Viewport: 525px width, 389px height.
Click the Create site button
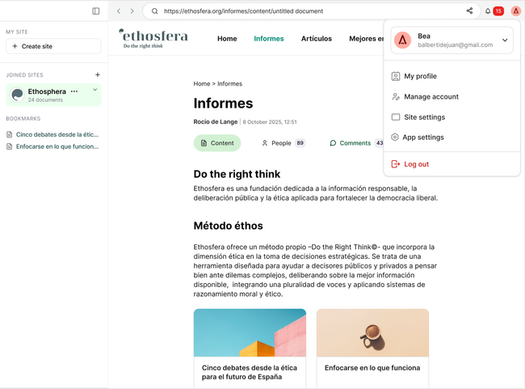pos(53,46)
